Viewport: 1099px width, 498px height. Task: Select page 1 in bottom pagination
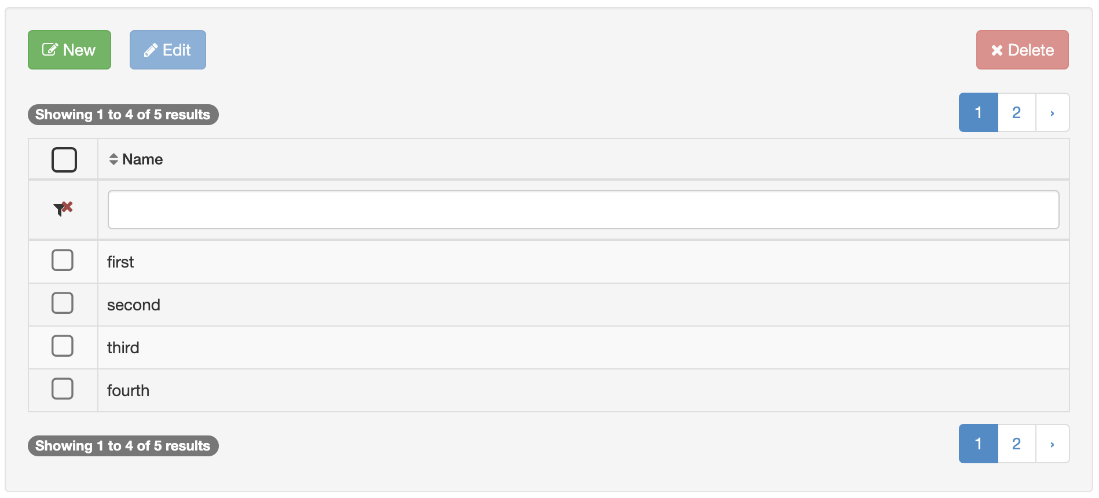pyautogui.click(x=979, y=444)
